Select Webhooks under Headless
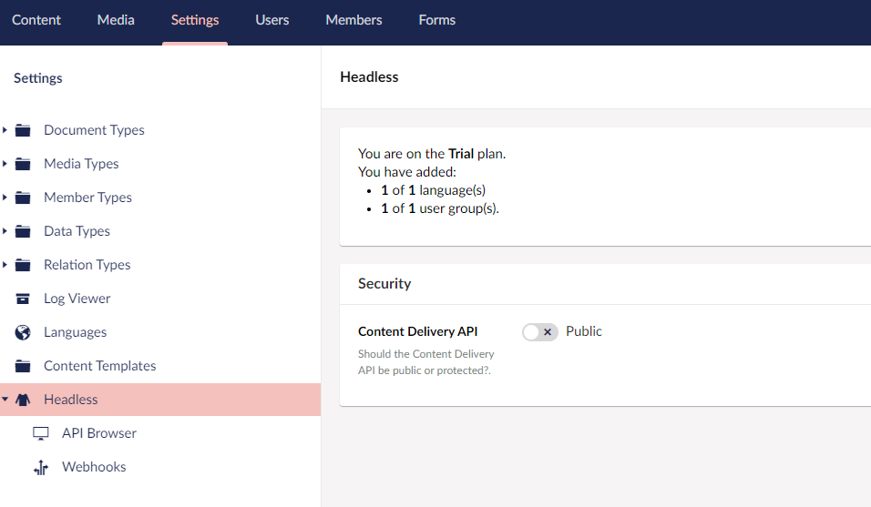 94,467
